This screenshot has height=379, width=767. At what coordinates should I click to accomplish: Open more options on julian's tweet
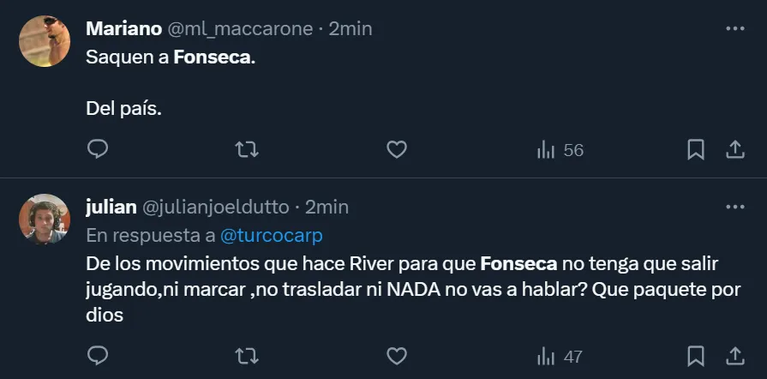coord(734,208)
